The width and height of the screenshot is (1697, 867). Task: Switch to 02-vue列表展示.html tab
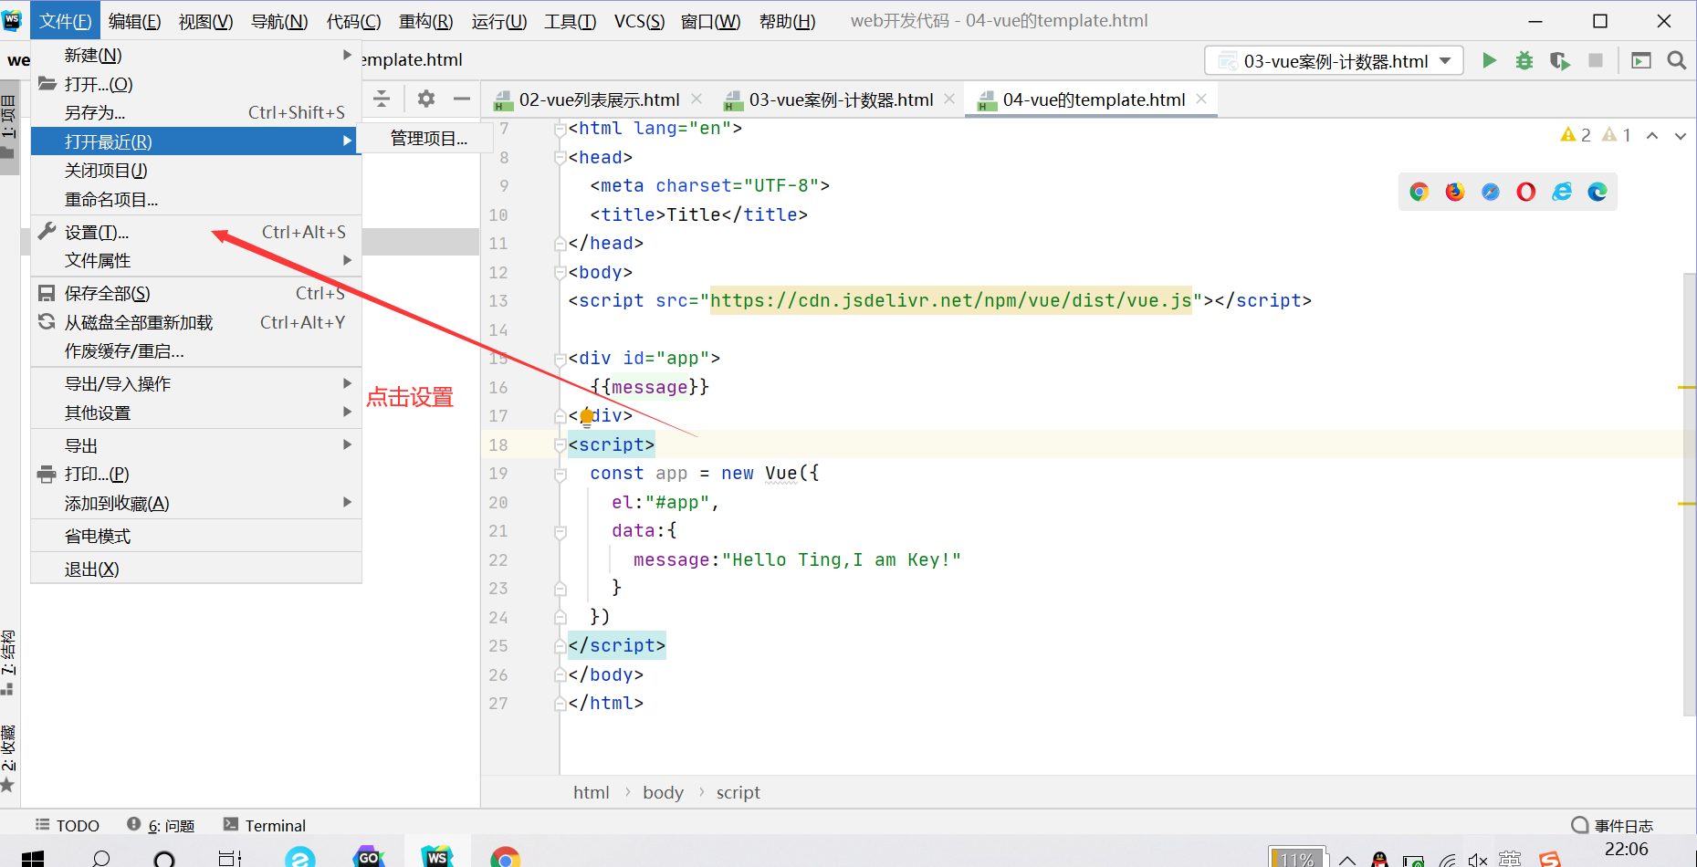599,99
